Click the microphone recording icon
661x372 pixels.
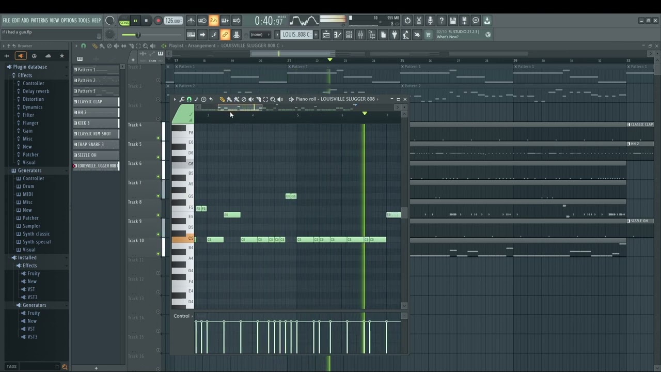tap(430, 21)
